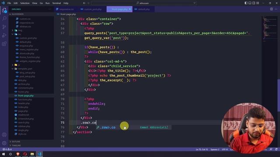
Task: Open notifications bell in status bar
Action: click(x=276, y=149)
